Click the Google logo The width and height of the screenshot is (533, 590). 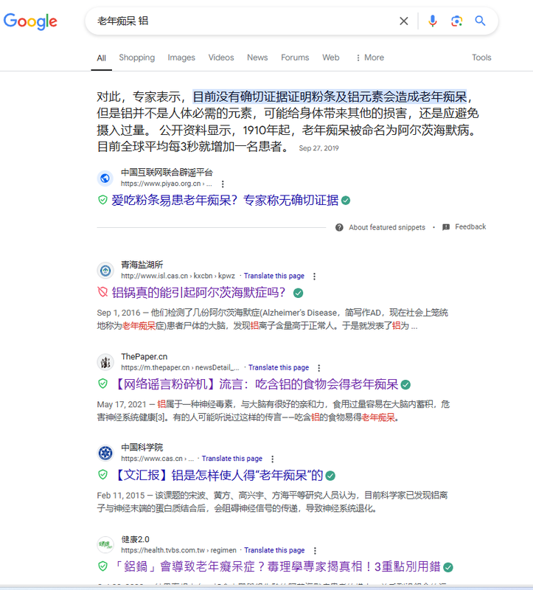point(30,21)
